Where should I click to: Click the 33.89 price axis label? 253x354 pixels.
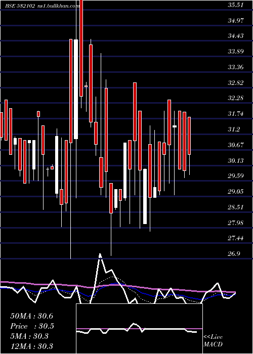[236, 52]
